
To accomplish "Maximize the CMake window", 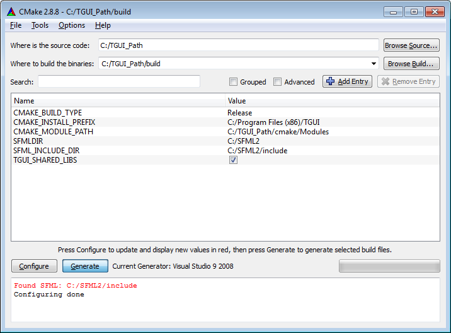I will (x=414, y=12).
